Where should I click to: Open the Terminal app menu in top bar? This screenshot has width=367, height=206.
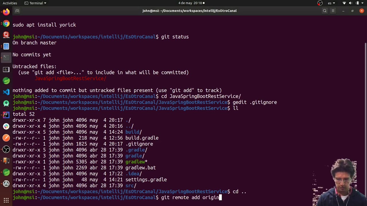pyautogui.click(x=35, y=3)
